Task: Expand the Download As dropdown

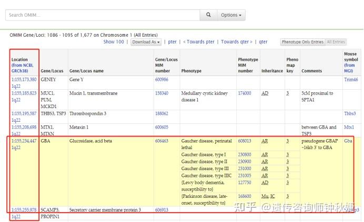Action: coord(146,42)
